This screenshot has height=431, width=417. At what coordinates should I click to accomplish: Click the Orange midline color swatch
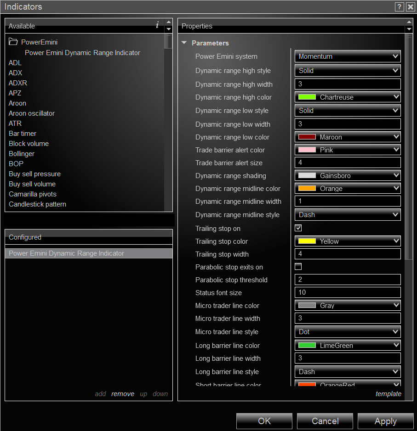point(307,188)
